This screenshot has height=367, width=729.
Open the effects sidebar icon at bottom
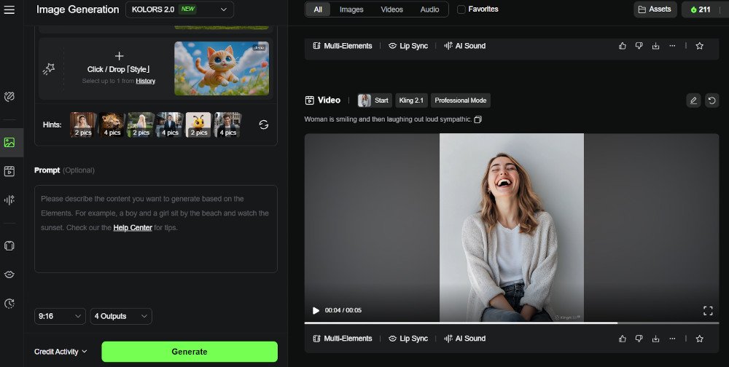[x=9, y=304]
